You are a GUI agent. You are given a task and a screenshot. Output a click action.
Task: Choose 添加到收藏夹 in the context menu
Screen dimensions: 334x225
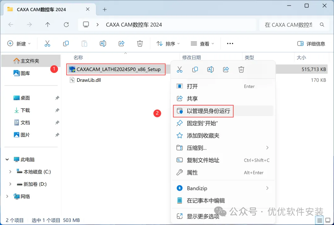223,135
